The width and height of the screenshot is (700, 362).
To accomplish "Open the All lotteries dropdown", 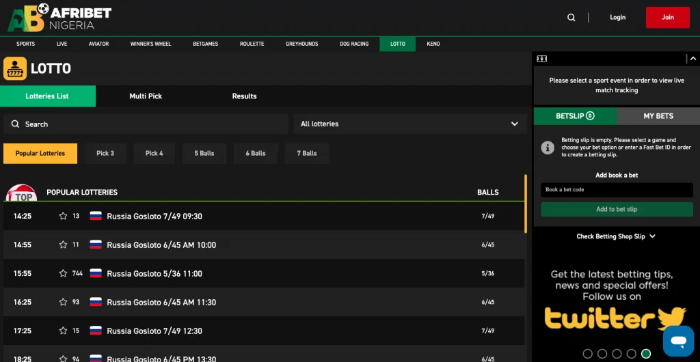I will [x=410, y=124].
